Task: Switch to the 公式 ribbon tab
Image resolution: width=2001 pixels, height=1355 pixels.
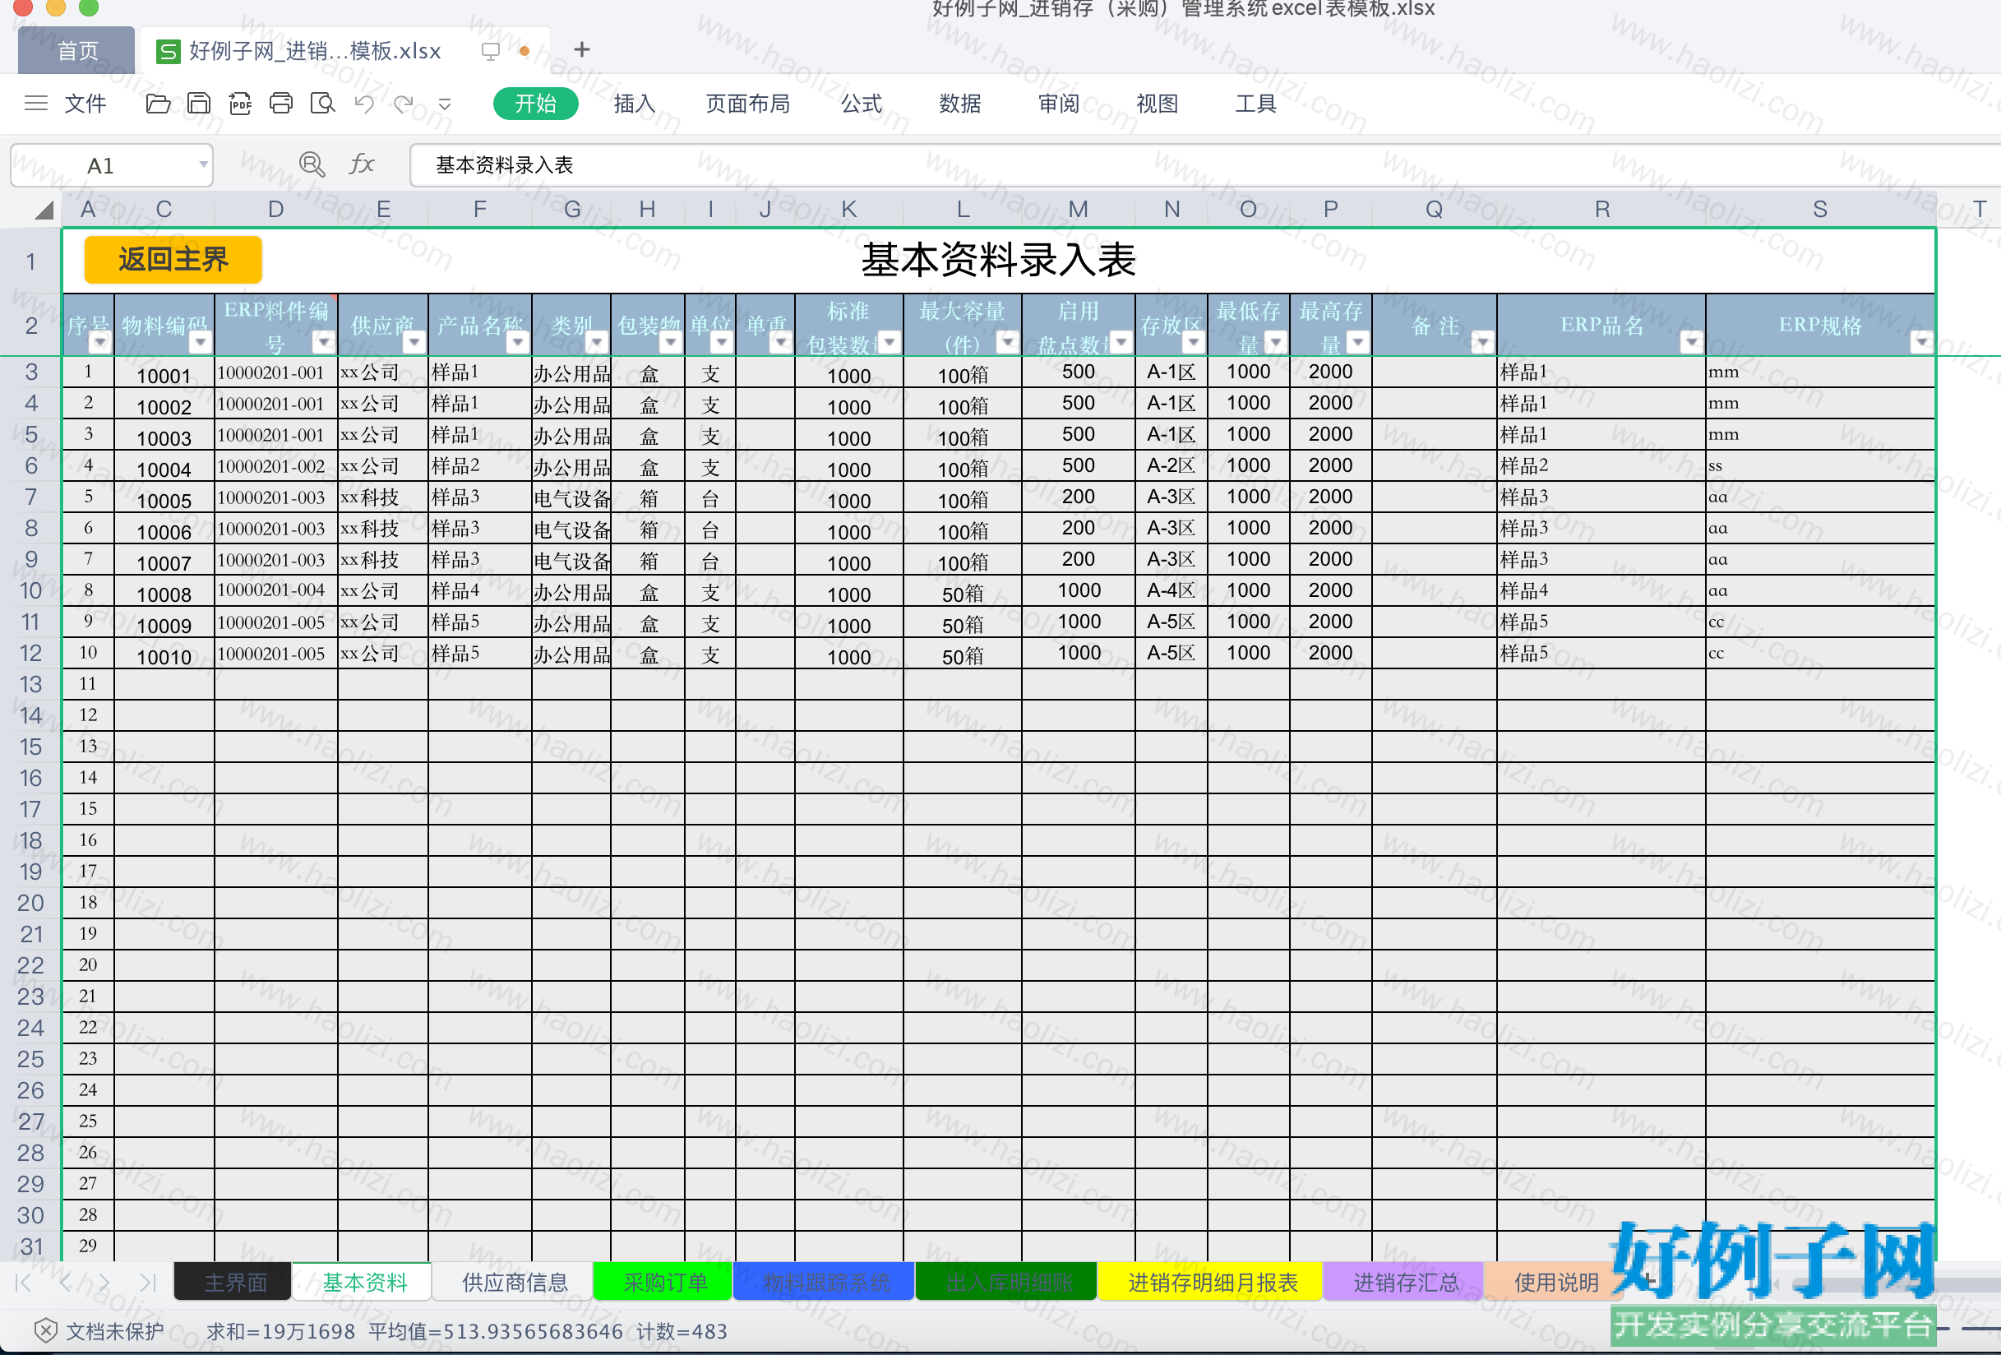Action: (x=862, y=104)
